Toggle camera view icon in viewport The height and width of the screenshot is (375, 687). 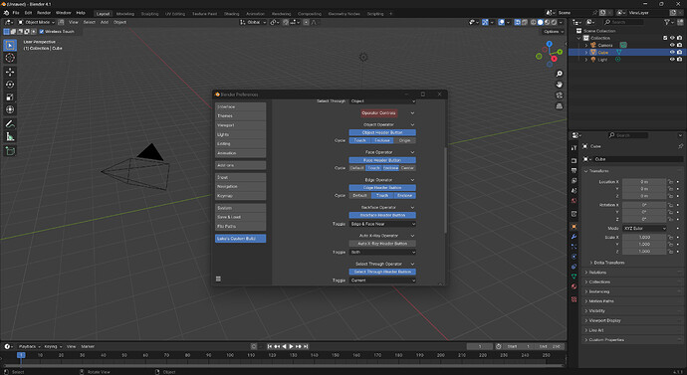coord(560,94)
